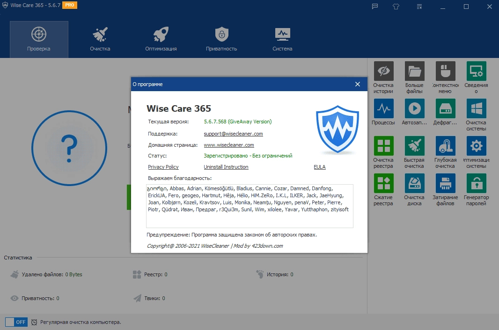
Task: Click the version text 5.6.7.568 (GiveAway Version)
Action: [x=238, y=122]
